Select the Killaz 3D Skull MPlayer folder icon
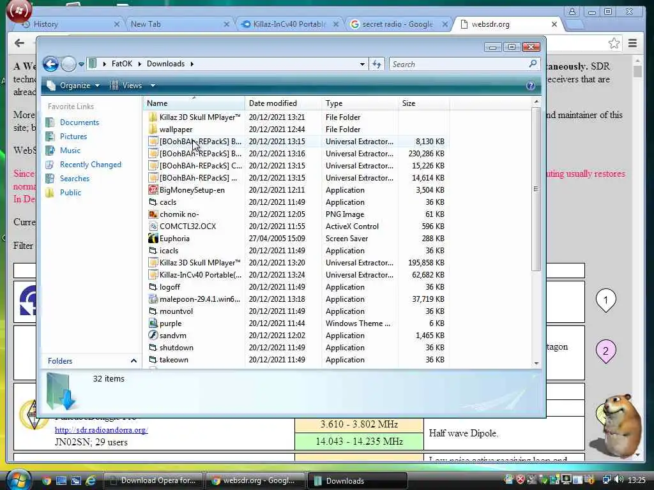This screenshot has width=654, height=490. tap(153, 117)
